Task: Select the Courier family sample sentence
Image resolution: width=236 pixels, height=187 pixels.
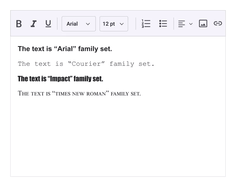Action: pyautogui.click(x=86, y=64)
